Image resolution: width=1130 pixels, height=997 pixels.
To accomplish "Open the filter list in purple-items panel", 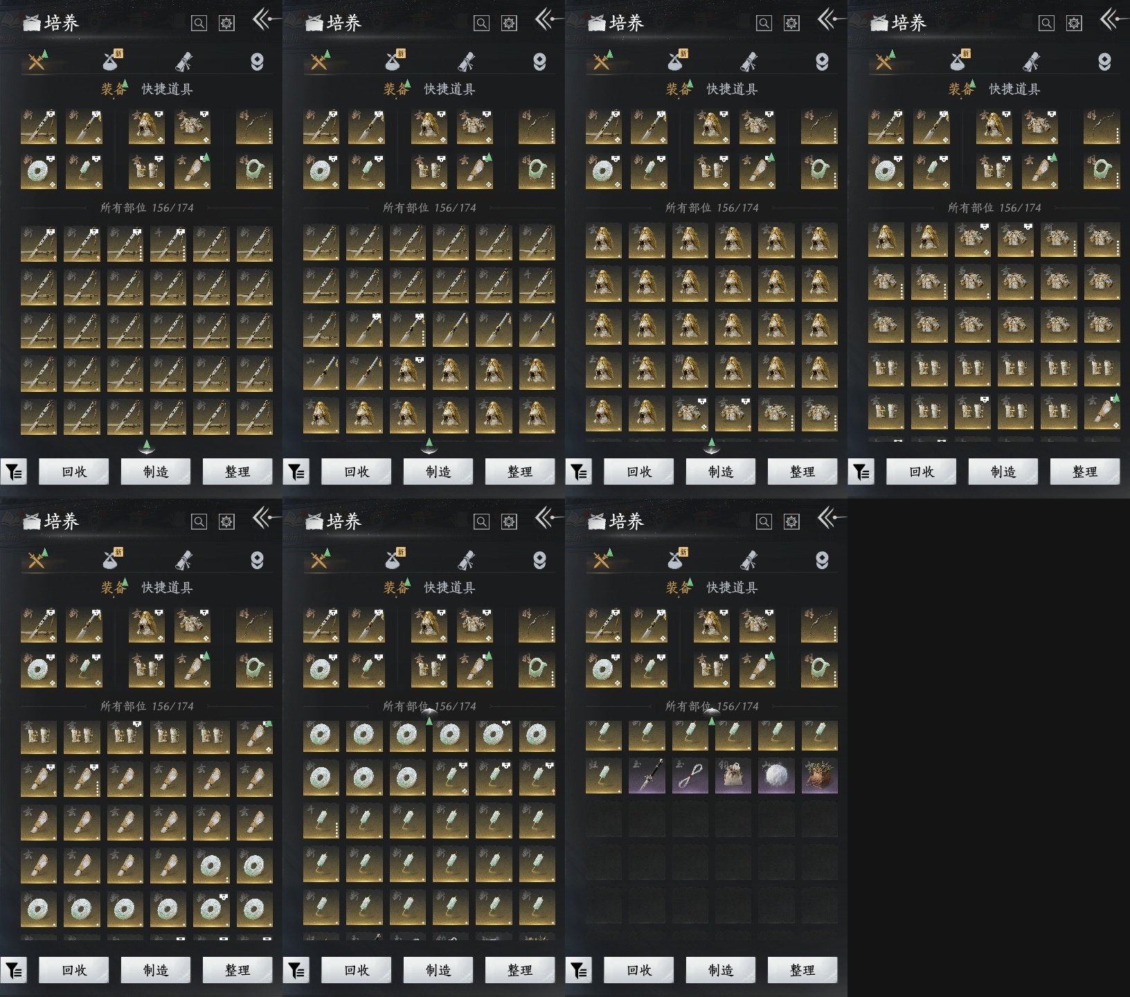I will pyautogui.click(x=579, y=971).
